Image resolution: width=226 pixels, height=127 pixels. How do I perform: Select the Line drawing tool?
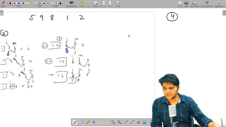132,122
